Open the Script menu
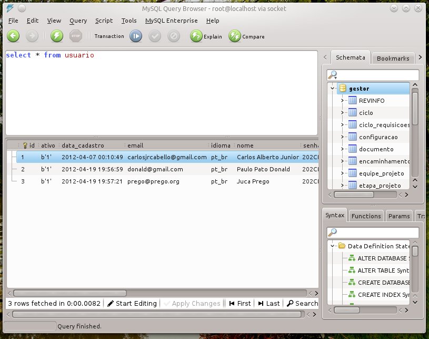The width and height of the screenshot is (429, 339). [x=104, y=21]
